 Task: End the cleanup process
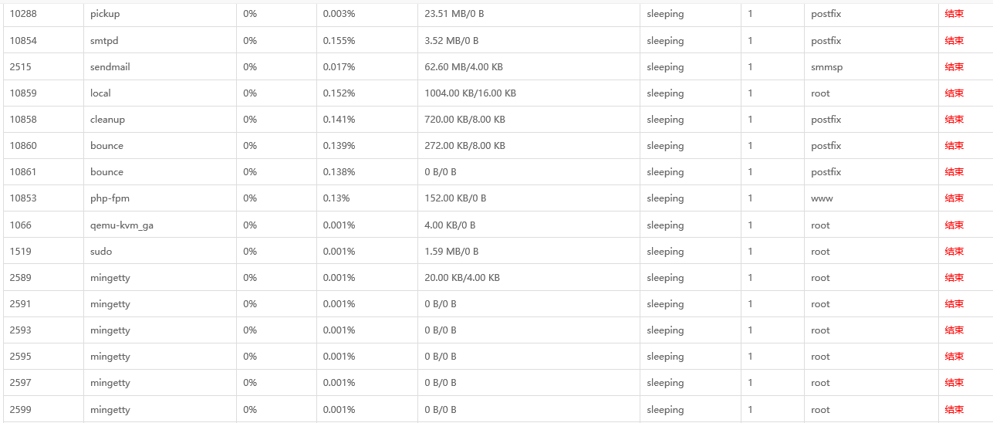pyautogui.click(x=954, y=120)
